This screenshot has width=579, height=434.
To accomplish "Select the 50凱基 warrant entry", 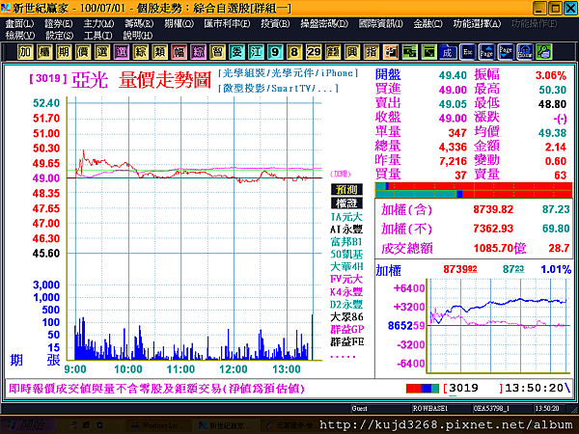I will 346,255.
